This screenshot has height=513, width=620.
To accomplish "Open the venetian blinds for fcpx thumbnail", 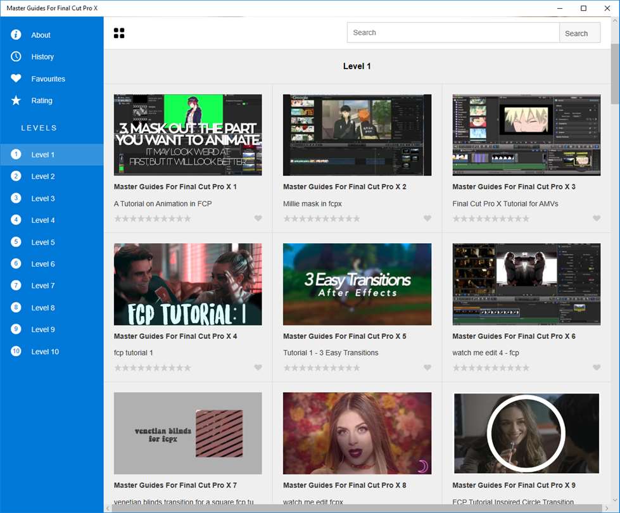I will [x=188, y=433].
